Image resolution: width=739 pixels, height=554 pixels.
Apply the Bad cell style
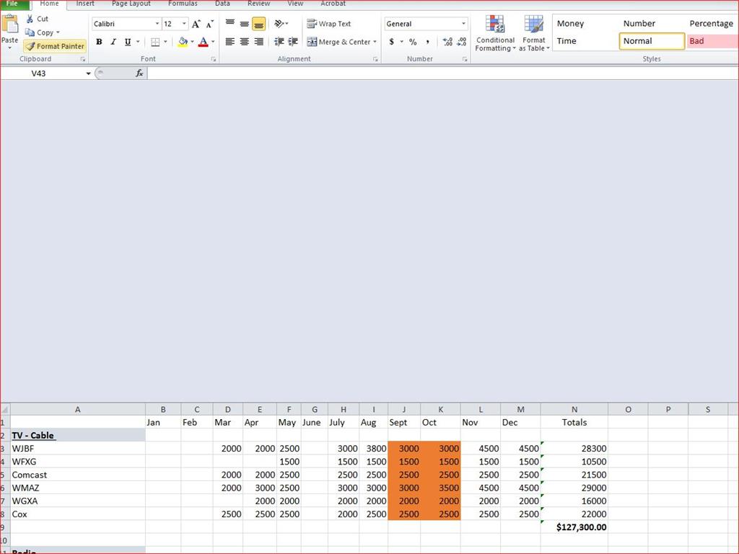coord(712,41)
